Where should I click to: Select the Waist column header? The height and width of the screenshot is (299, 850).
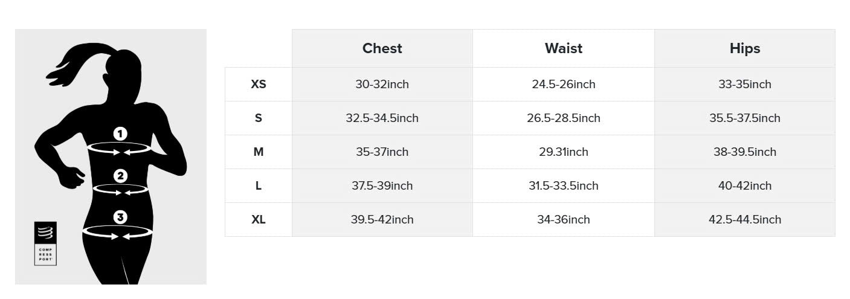tap(563, 48)
